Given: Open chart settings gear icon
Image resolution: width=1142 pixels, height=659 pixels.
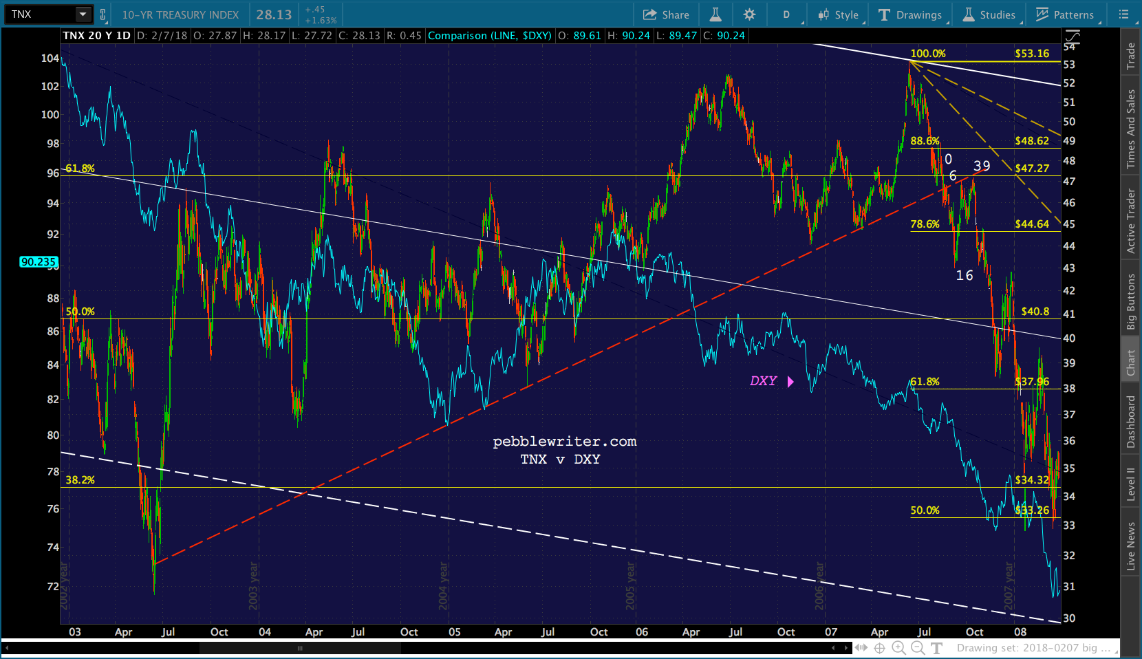Looking at the screenshot, I should [749, 14].
